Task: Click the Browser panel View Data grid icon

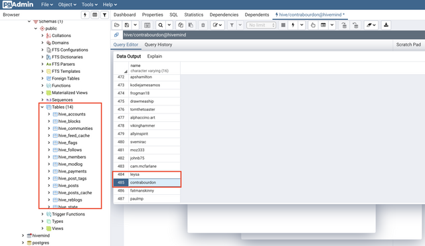Action: pyautogui.click(x=94, y=15)
